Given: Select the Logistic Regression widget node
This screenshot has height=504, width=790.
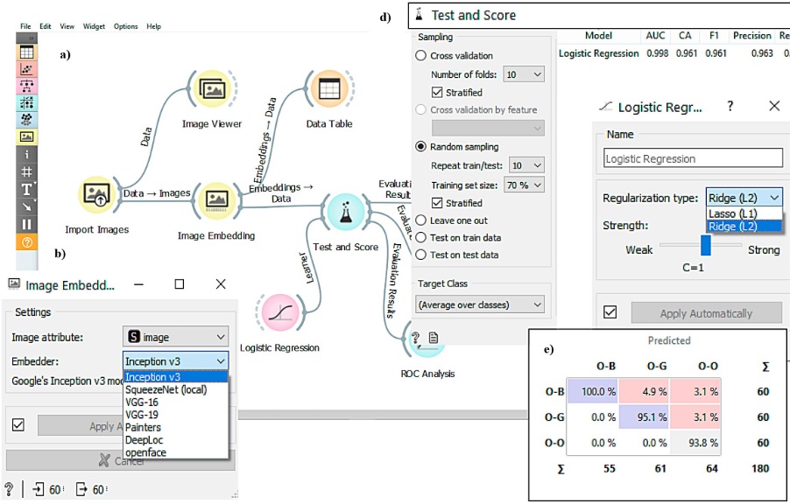Looking at the screenshot, I should pos(279,314).
